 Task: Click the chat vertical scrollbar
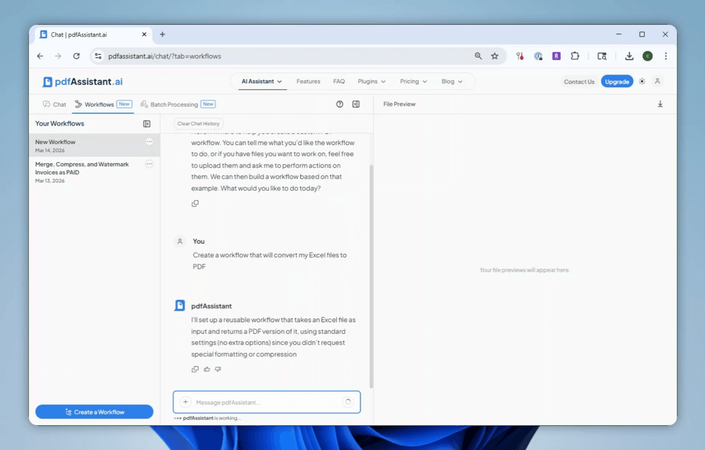coord(371,276)
